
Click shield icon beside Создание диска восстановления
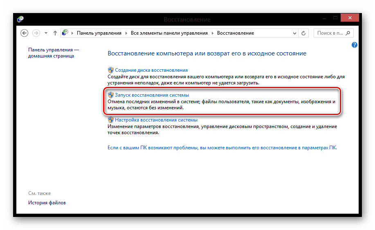[x=110, y=70]
